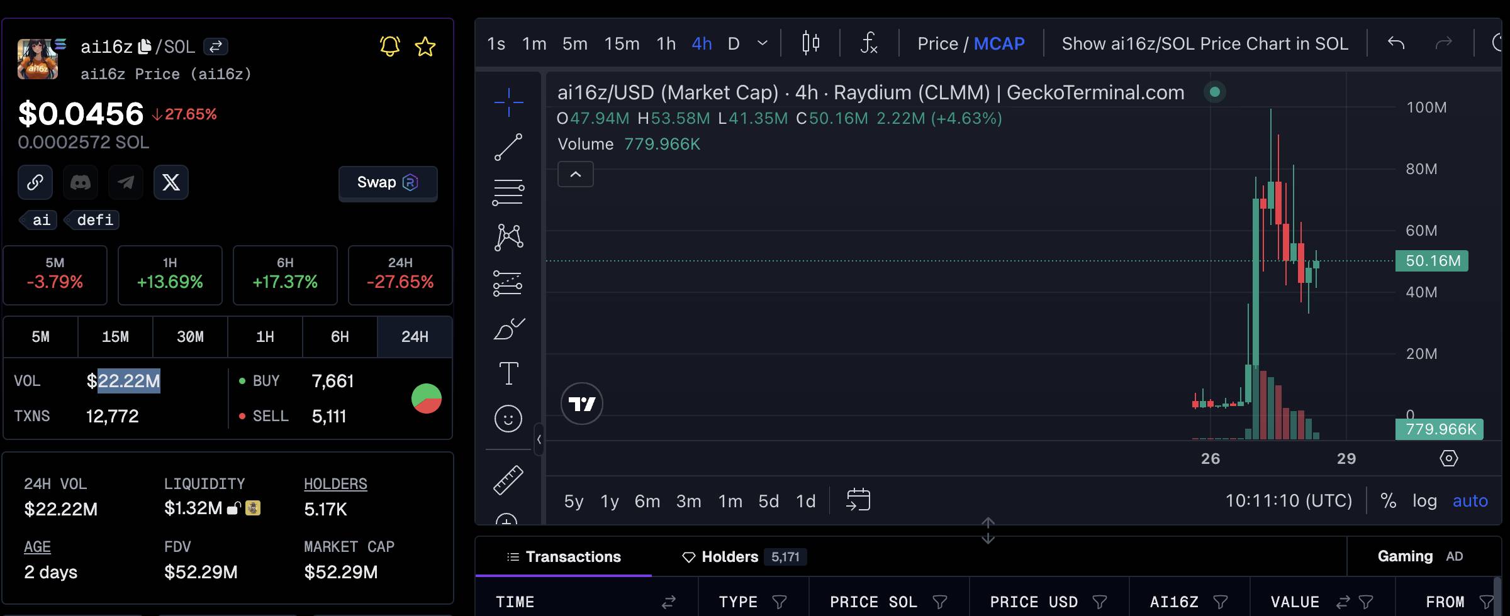
Task: Undo the last chart action
Action: (1396, 43)
